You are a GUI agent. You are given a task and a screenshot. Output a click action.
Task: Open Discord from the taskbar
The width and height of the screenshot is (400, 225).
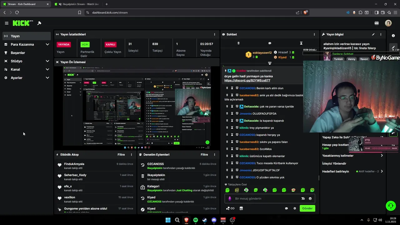214,220
